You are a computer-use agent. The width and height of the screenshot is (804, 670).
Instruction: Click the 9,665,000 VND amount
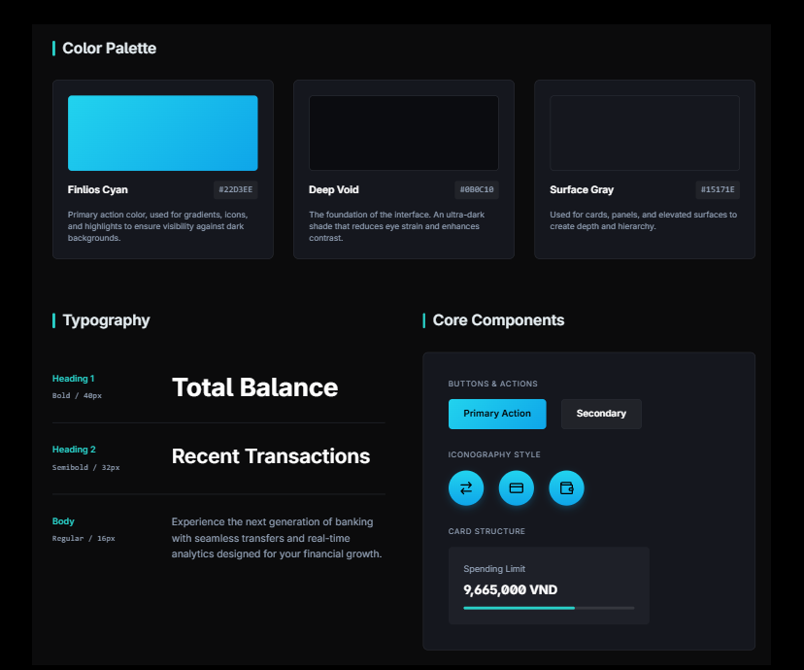(510, 589)
